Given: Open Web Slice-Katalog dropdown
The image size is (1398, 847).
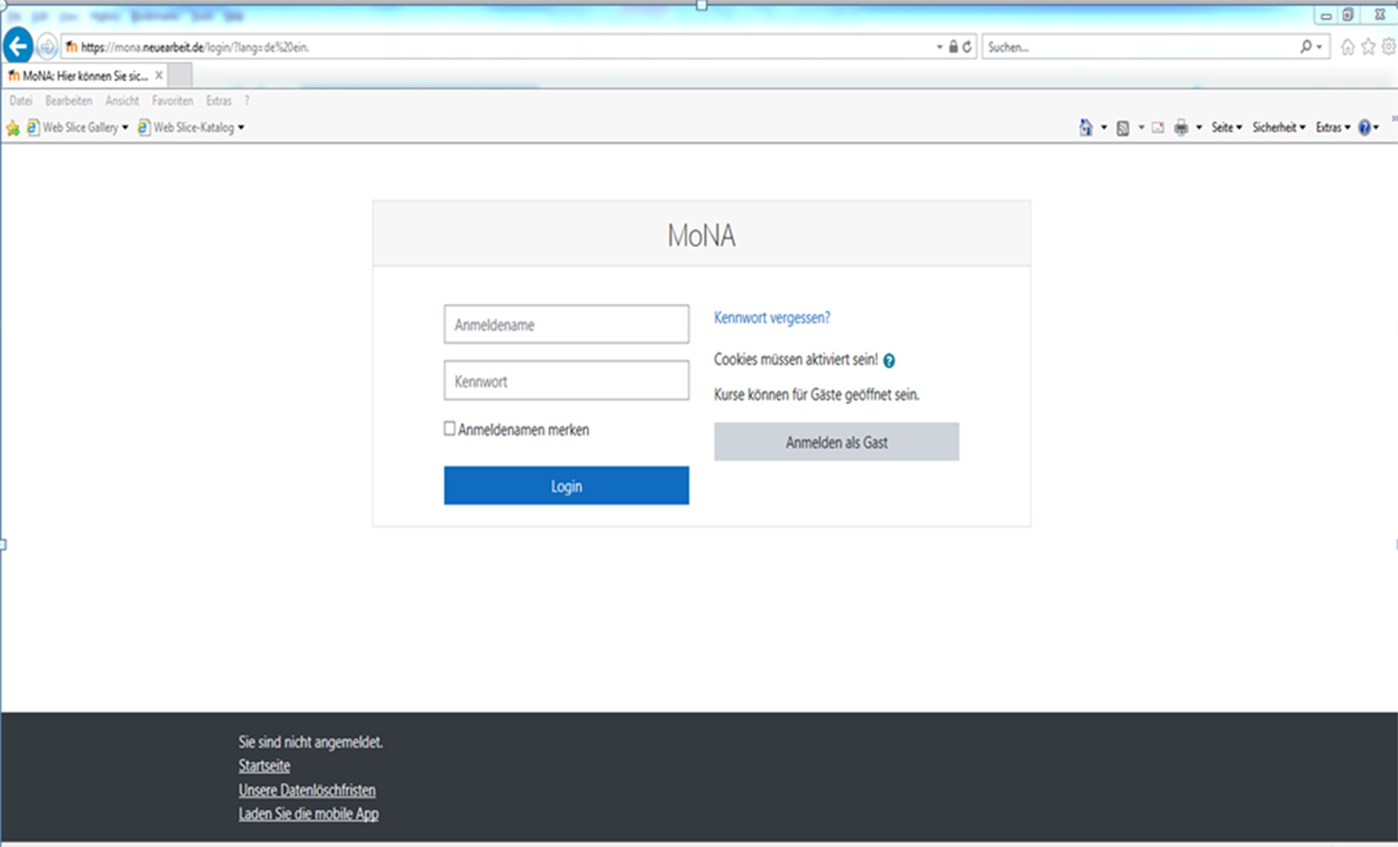Looking at the screenshot, I should [x=191, y=127].
